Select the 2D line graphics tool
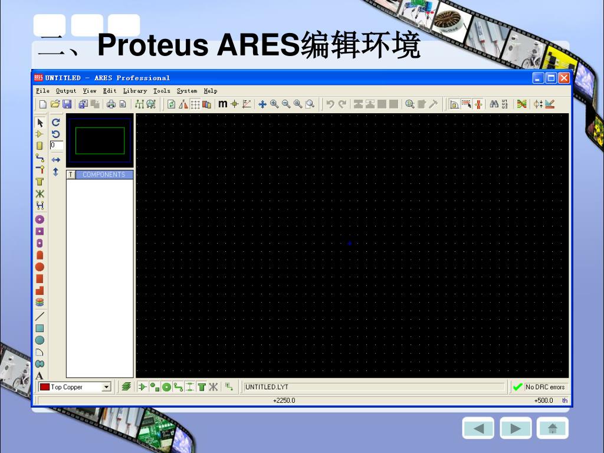 pyautogui.click(x=40, y=316)
